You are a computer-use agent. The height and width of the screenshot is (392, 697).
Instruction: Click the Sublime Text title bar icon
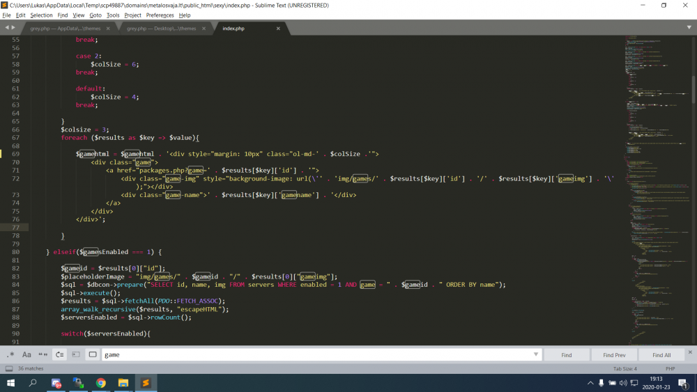tap(4, 6)
